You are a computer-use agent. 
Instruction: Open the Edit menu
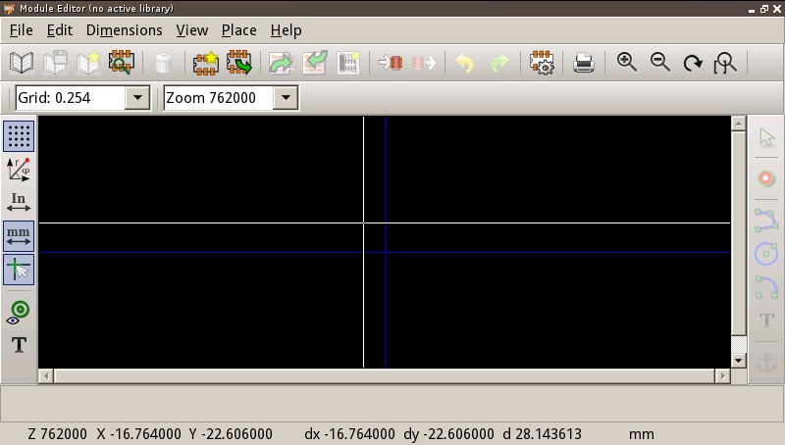click(x=60, y=30)
